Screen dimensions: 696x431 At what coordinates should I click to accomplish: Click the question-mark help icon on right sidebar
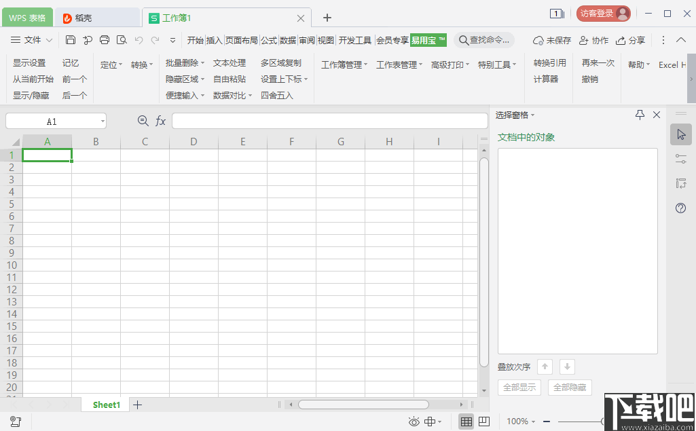point(680,208)
